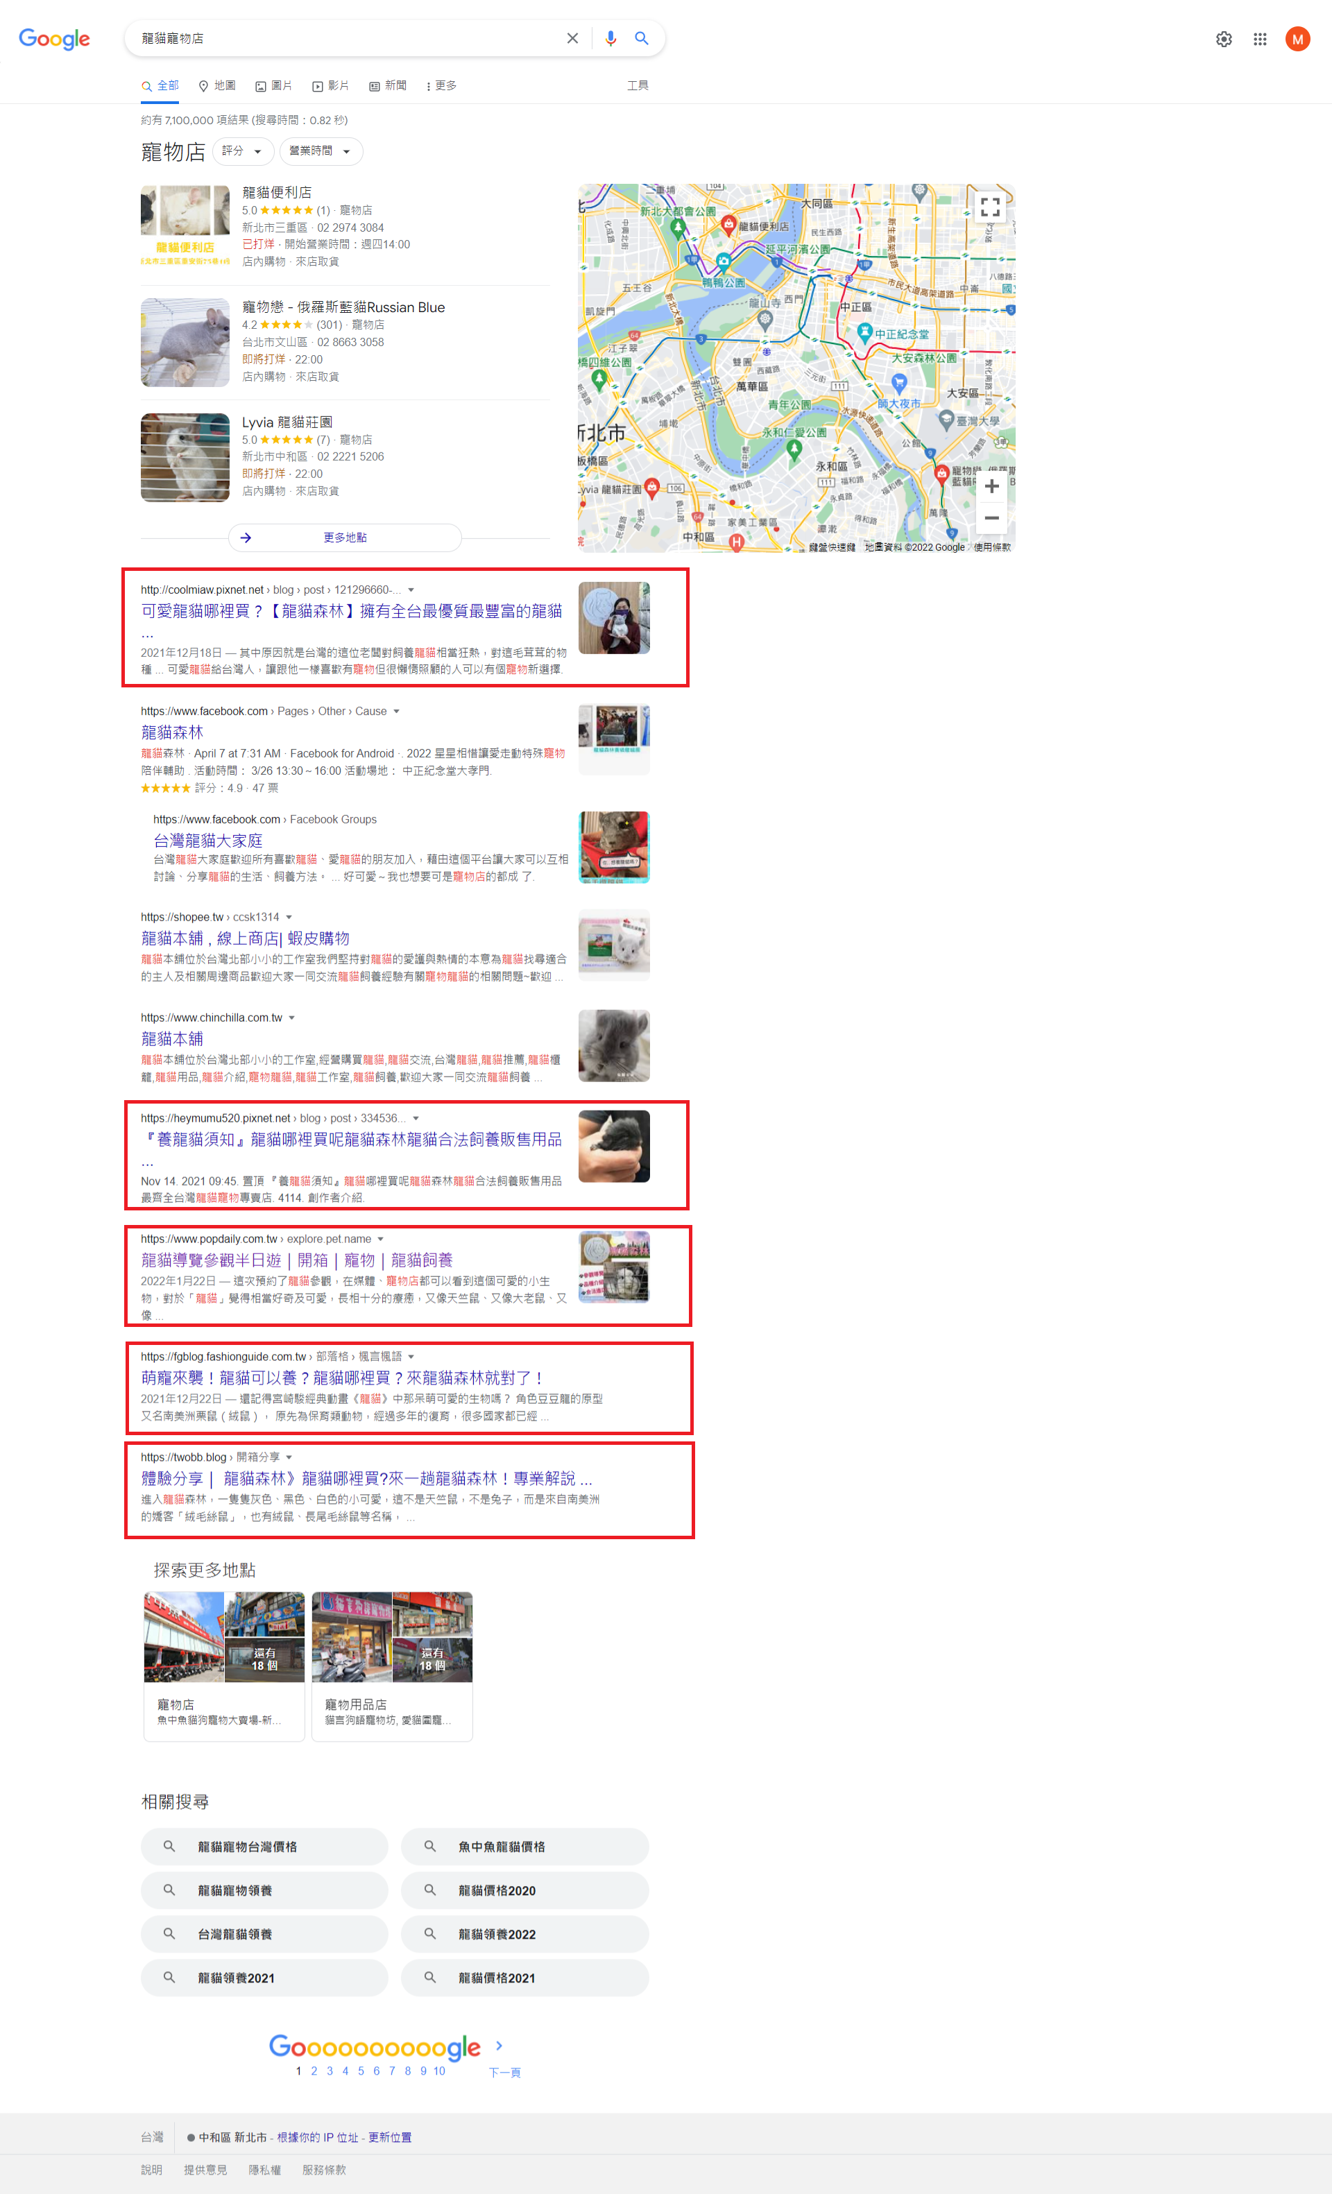
Task: Click the 龍貓便利店 listing photo
Action: [x=185, y=225]
